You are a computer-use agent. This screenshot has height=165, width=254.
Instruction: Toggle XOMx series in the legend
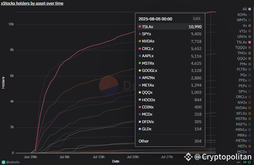pos(244,15)
